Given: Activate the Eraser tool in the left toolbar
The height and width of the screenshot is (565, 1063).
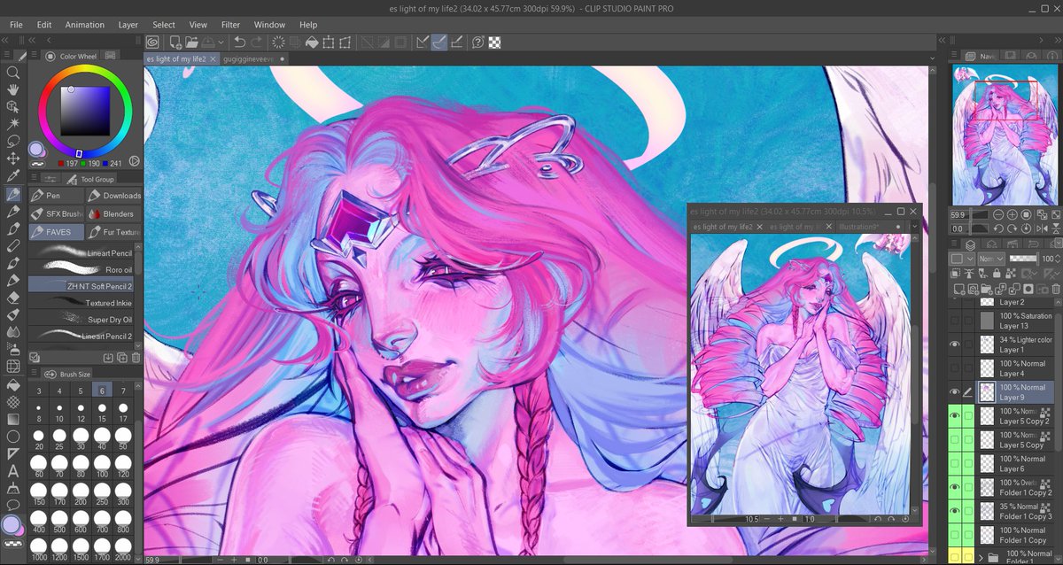Looking at the screenshot, I should tap(12, 298).
